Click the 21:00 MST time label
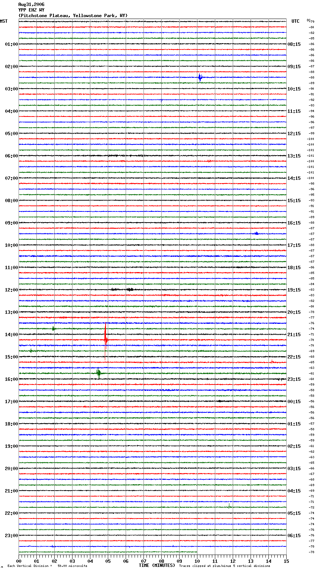The height and width of the screenshot is (571, 316). (12, 491)
